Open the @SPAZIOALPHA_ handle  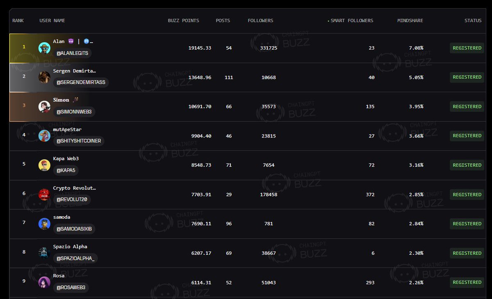75,258
